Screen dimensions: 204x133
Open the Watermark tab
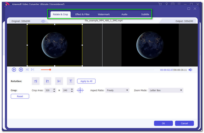coord(104,14)
